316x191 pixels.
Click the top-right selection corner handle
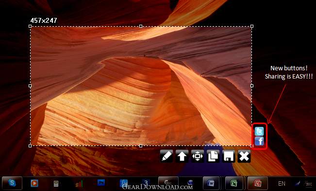coord(252,26)
